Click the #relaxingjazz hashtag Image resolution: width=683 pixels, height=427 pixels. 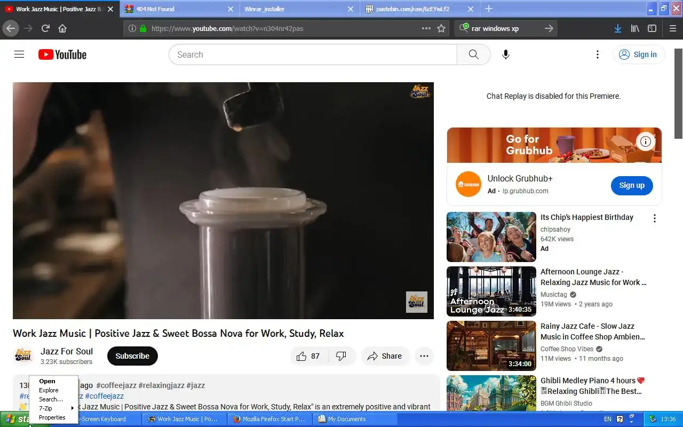(161, 385)
